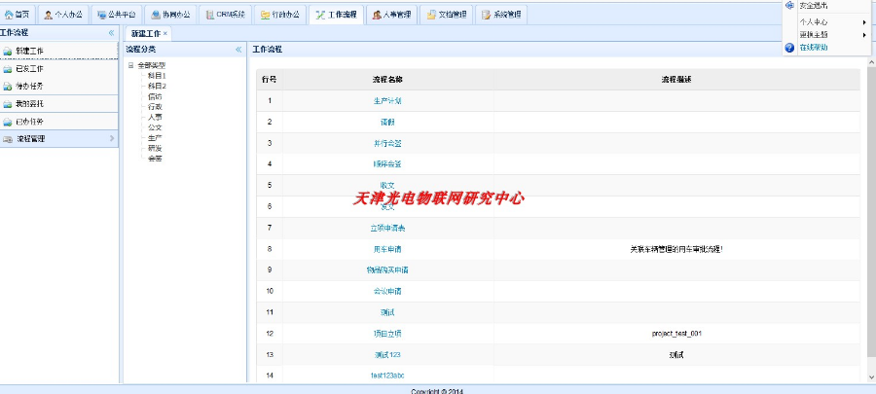The height and width of the screenshot is (394, 876).
Task: Click the workflow table vertical scrollbar
Action: tap(871, 212)
